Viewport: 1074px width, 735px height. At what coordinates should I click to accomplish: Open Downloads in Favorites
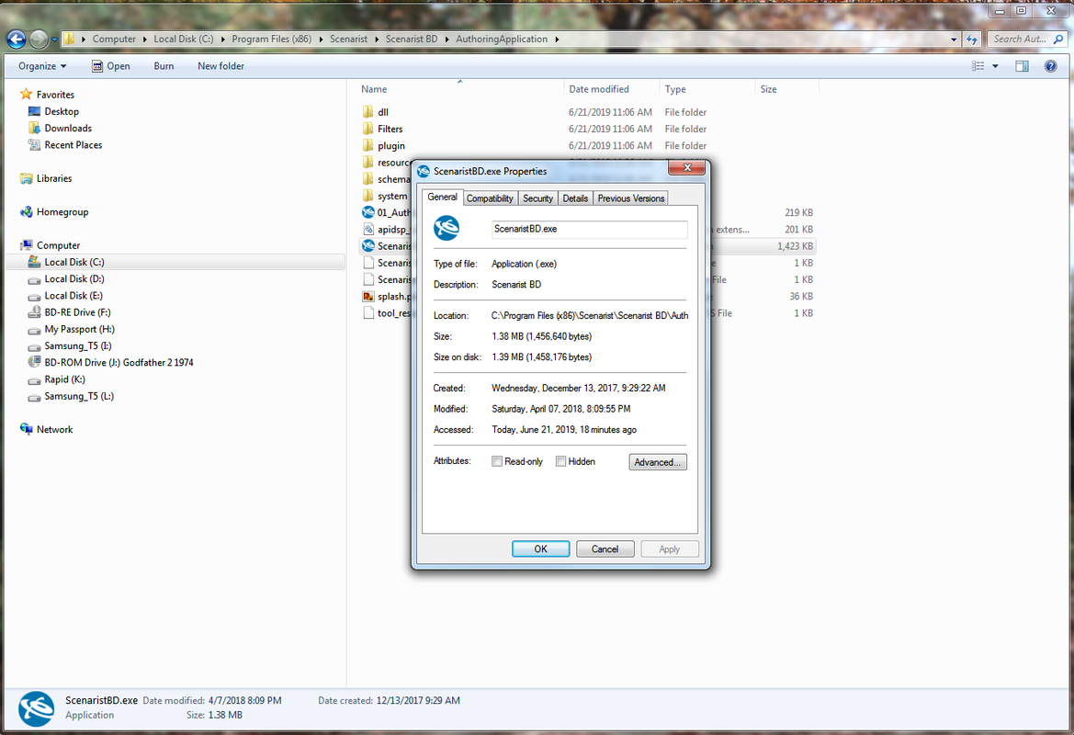coord(60,128)
